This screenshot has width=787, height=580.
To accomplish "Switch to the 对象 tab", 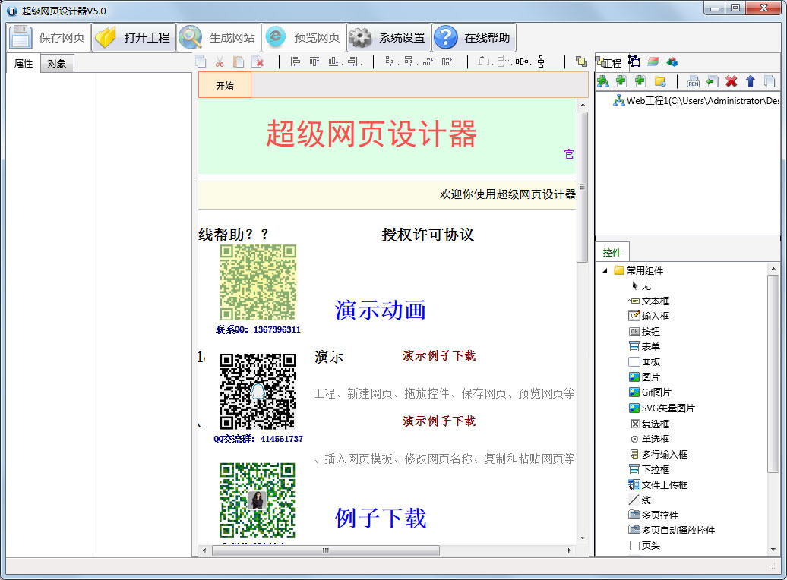I will pos(56,64).
